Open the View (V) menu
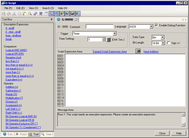 coord(33,8)
